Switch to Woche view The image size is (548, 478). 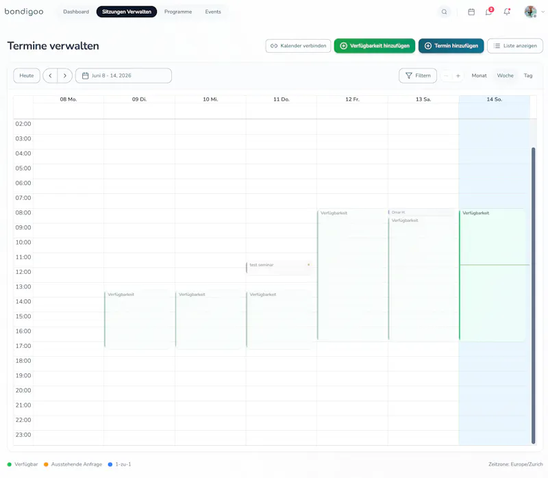pos(506,75)
